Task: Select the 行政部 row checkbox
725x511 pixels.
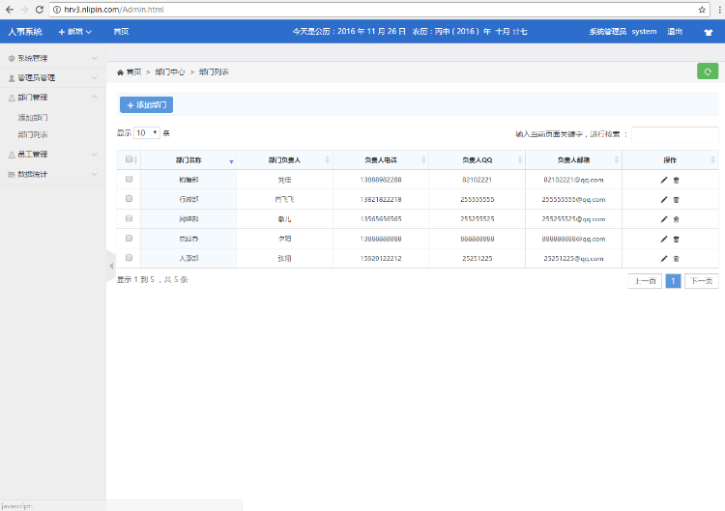Action: click(x=129, y=199)
